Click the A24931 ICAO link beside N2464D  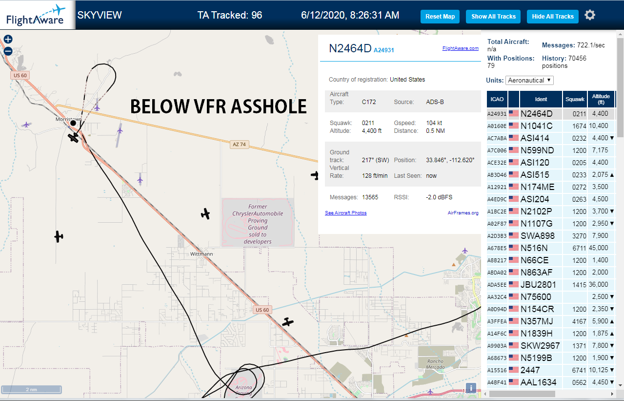click(384, 50)
